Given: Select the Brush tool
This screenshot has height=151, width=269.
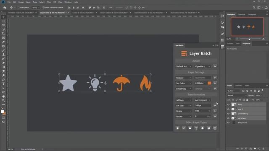Looking at the screenshot, I should click(x=3, y=50).
